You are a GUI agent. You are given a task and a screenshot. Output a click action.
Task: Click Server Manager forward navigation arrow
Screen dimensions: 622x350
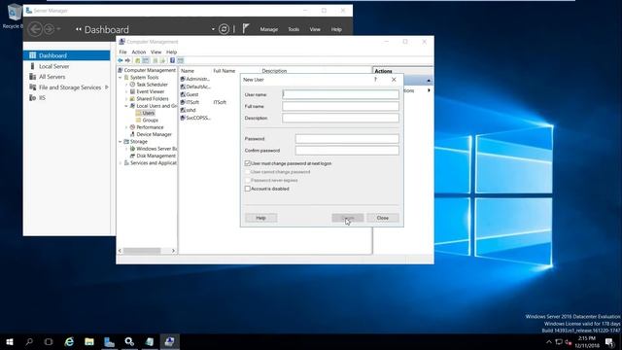pyautogui.click(x=49, y=29)
